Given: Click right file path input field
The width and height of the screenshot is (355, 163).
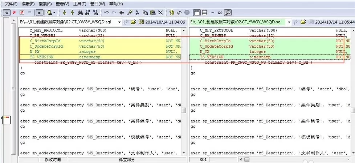Looking at the screenshot, I should 238,22.
